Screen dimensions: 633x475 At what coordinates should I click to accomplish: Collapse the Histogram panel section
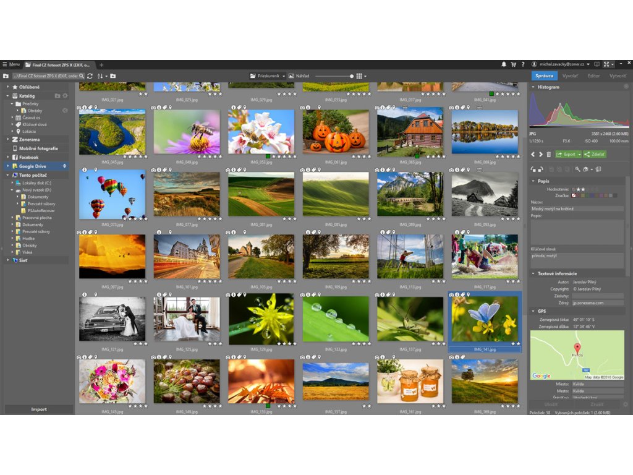click(x=533, y=87)
